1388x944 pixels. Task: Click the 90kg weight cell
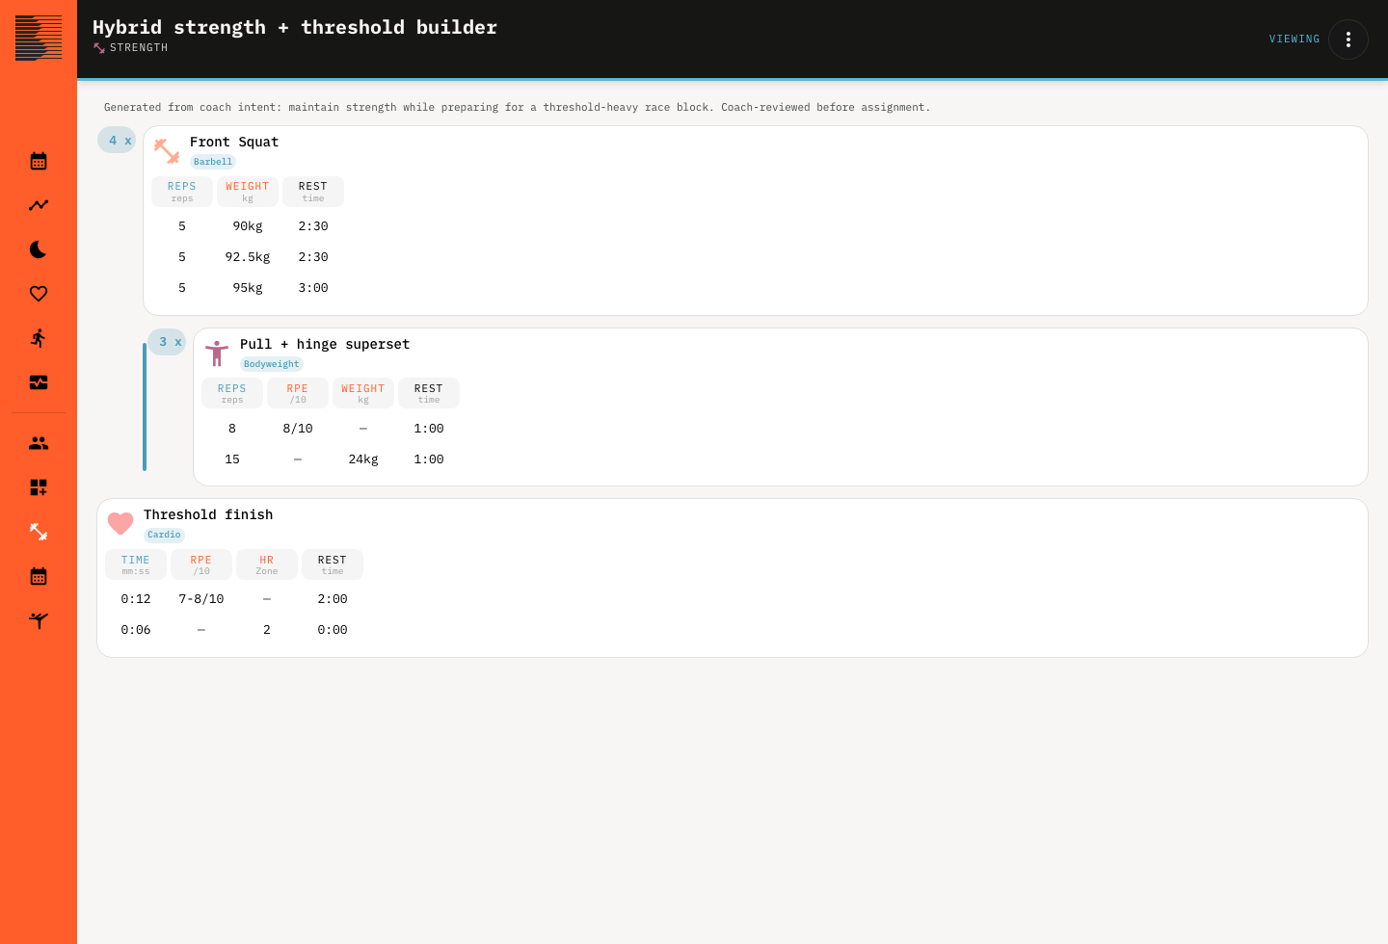(248, 226)
